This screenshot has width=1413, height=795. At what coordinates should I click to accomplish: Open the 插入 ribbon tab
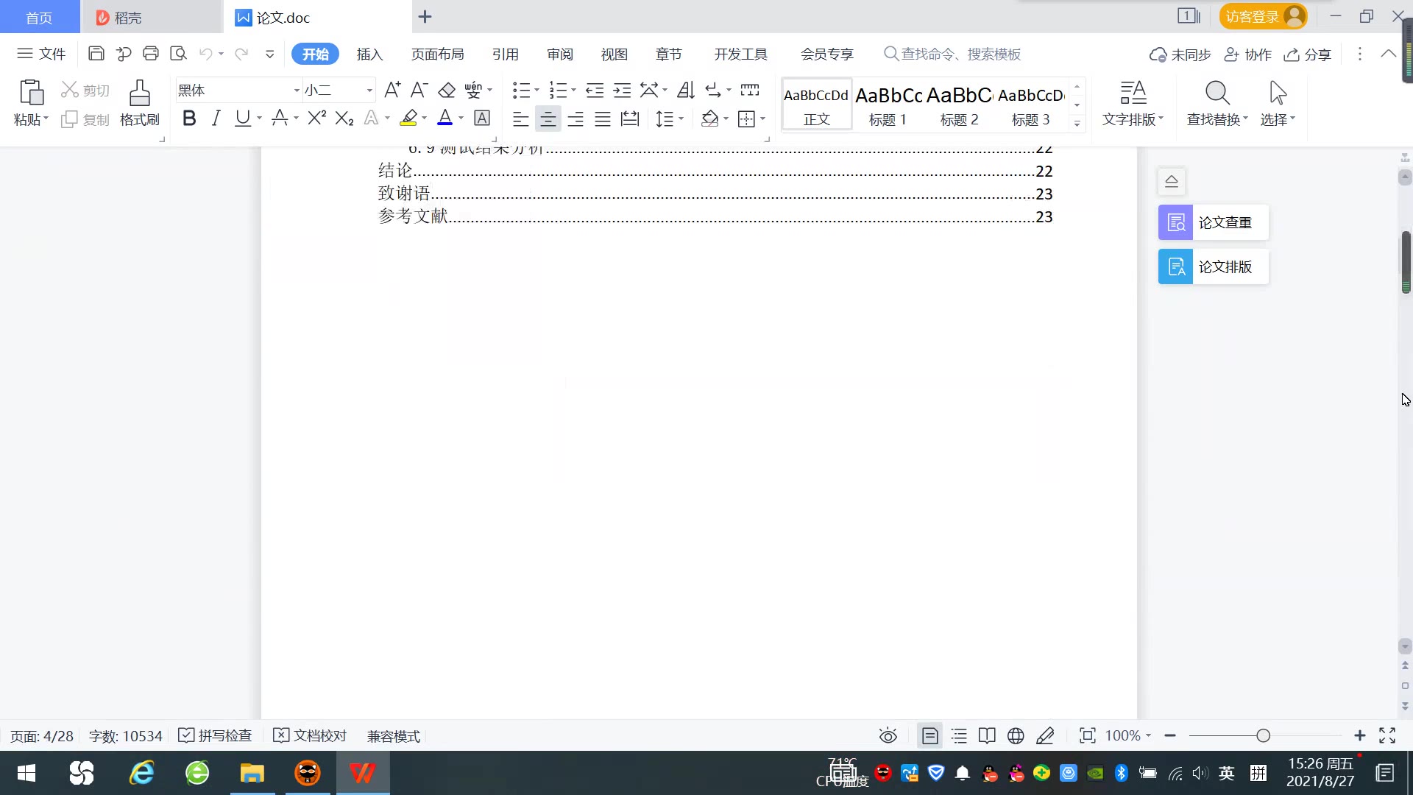pos(369,54)
